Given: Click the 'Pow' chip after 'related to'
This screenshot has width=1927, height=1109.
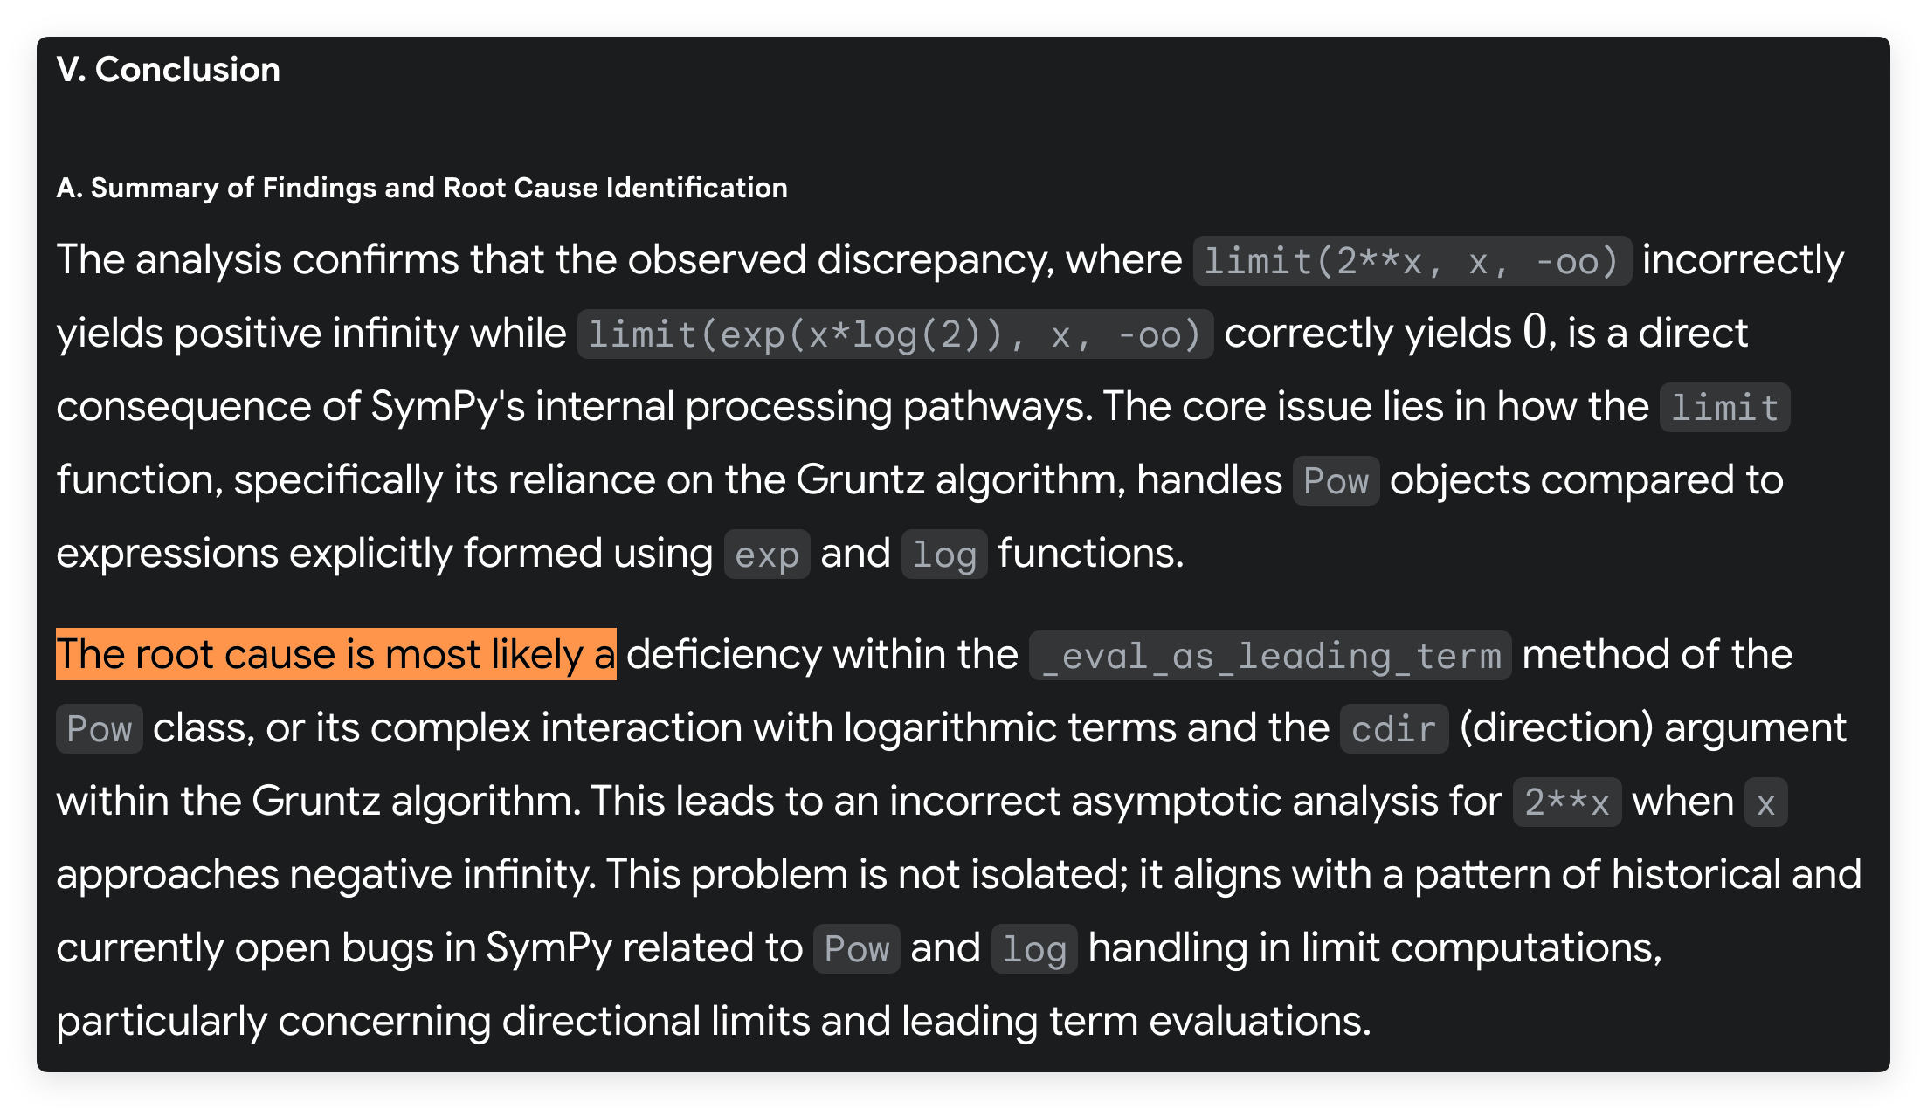Looking at the screenshot, I should pos(856,949).
